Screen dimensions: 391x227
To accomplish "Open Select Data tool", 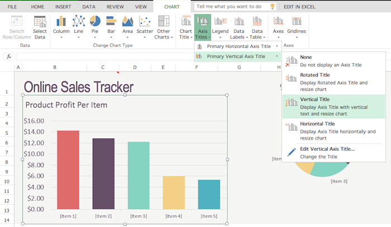I will pyautogui.click(x=40, y=27).
